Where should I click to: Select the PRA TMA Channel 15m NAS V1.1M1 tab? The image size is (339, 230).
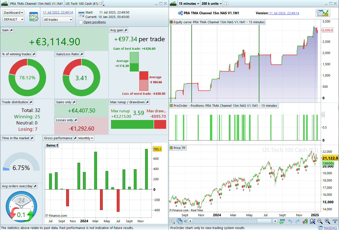click(36, 3)
